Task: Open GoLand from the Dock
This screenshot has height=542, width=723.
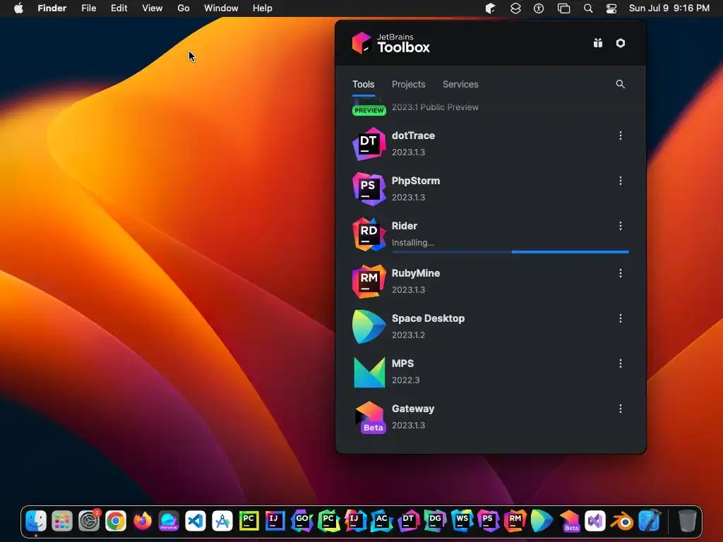Action: point(302,521)
